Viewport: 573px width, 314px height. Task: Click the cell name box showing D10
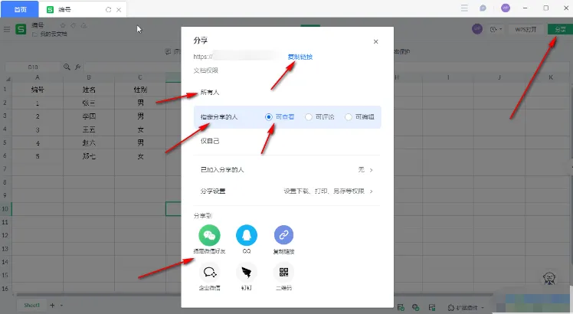point(32,67)
